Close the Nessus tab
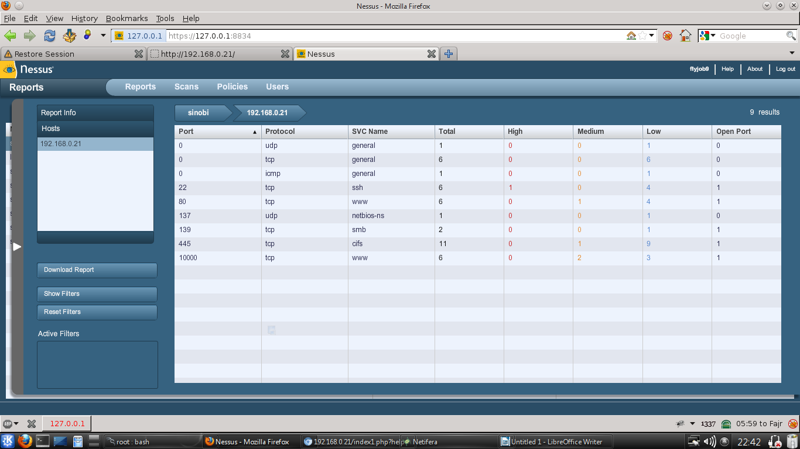The width and height of the screenshot is (800, 449). click(432, 54)
